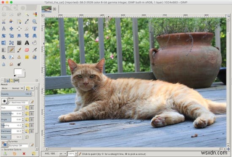Select the Smudge tool

click(x=11, y=64)
